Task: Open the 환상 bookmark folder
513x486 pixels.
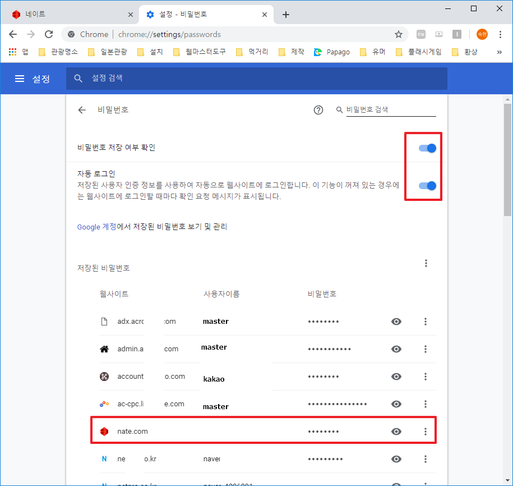Action: [x=465, y=52]
